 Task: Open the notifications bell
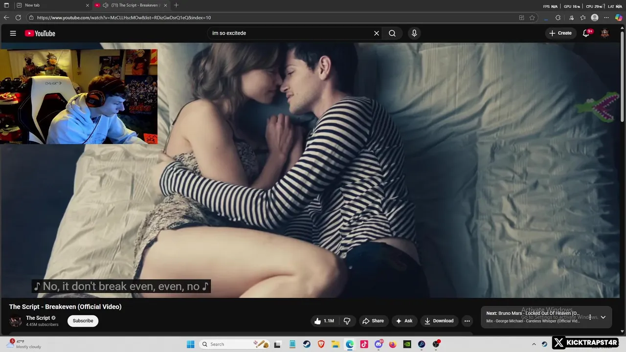point(586,33)
